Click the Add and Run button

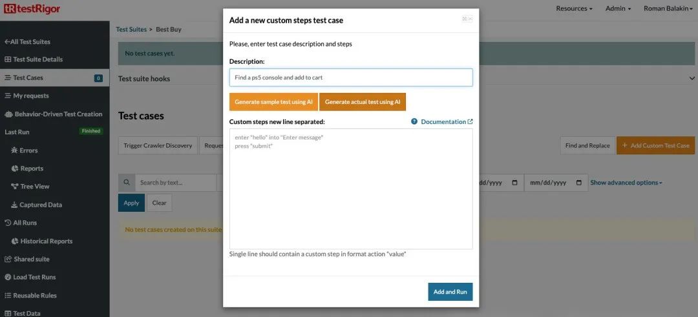pyautogui.click(x=450, y=292)
